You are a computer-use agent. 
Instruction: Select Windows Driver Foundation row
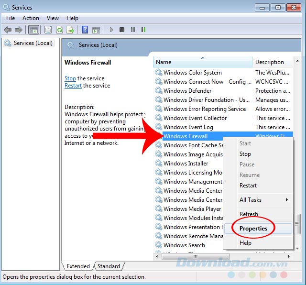click(223, 100)
